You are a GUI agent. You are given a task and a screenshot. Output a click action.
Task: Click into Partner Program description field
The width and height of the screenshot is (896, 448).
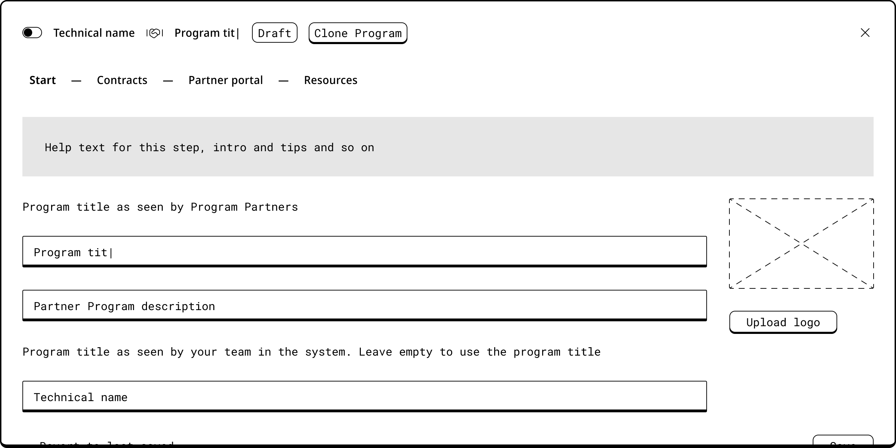(364, 305)
